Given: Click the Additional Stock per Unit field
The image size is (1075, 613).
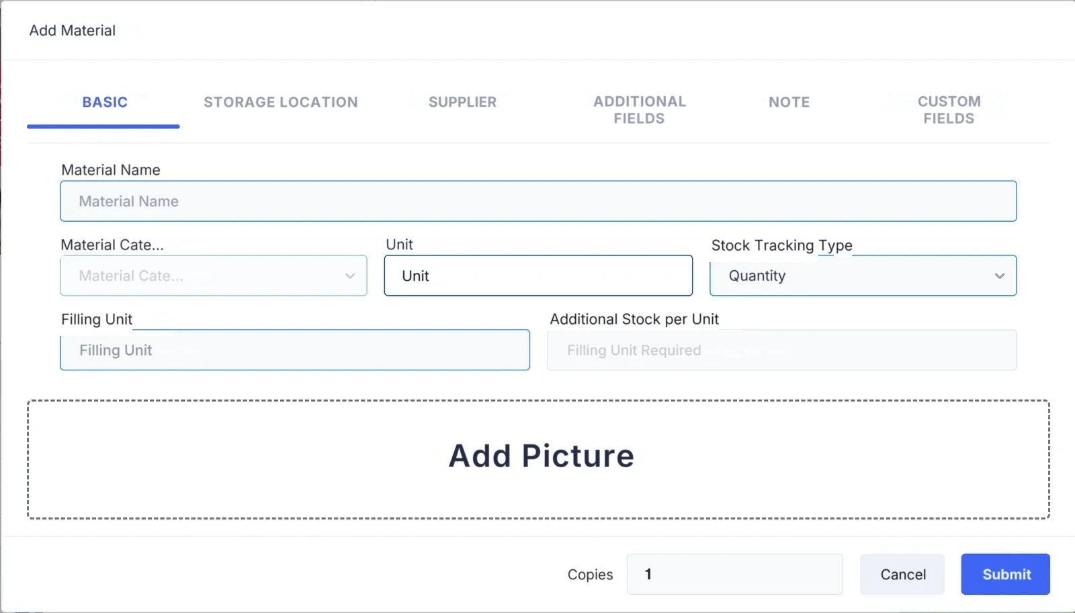Looking at the screenshot, I should tap(781, 350).
